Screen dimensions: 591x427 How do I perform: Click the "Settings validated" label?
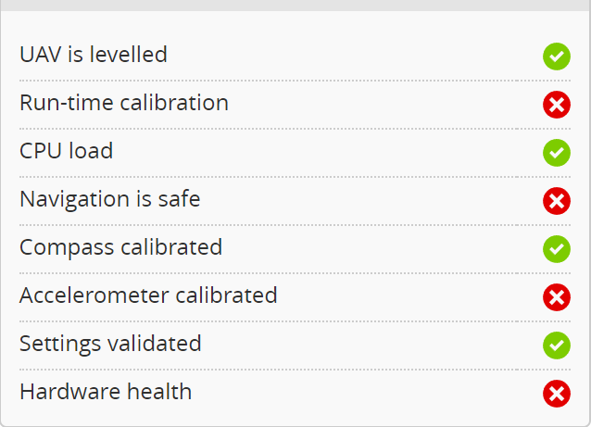point(110,344)
